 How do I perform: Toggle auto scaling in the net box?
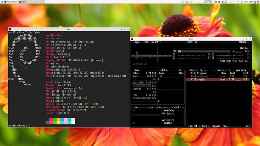(x=158, y=108)
